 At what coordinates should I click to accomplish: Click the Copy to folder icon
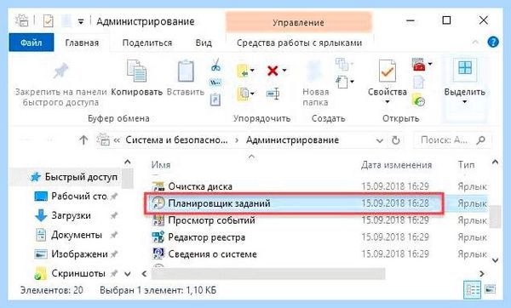tap(243, 94)
